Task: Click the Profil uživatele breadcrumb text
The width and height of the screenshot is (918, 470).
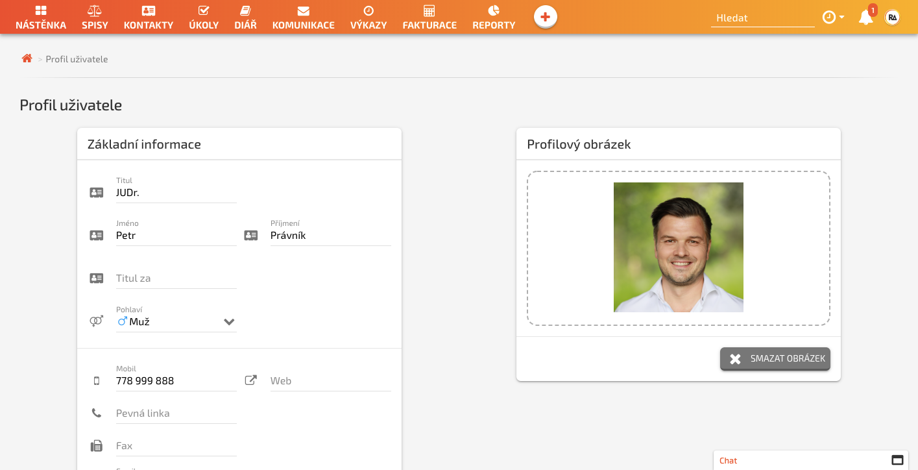Action: pyautogui.click(x=77, y=59)
